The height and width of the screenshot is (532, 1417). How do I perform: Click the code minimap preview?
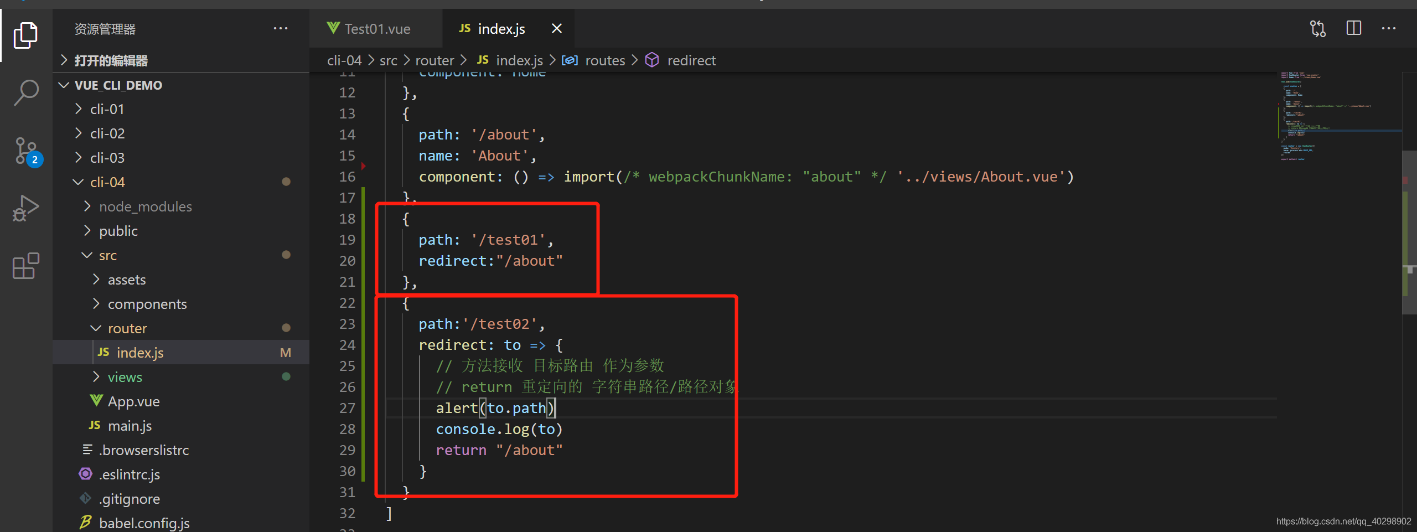tap(1338, 116)
